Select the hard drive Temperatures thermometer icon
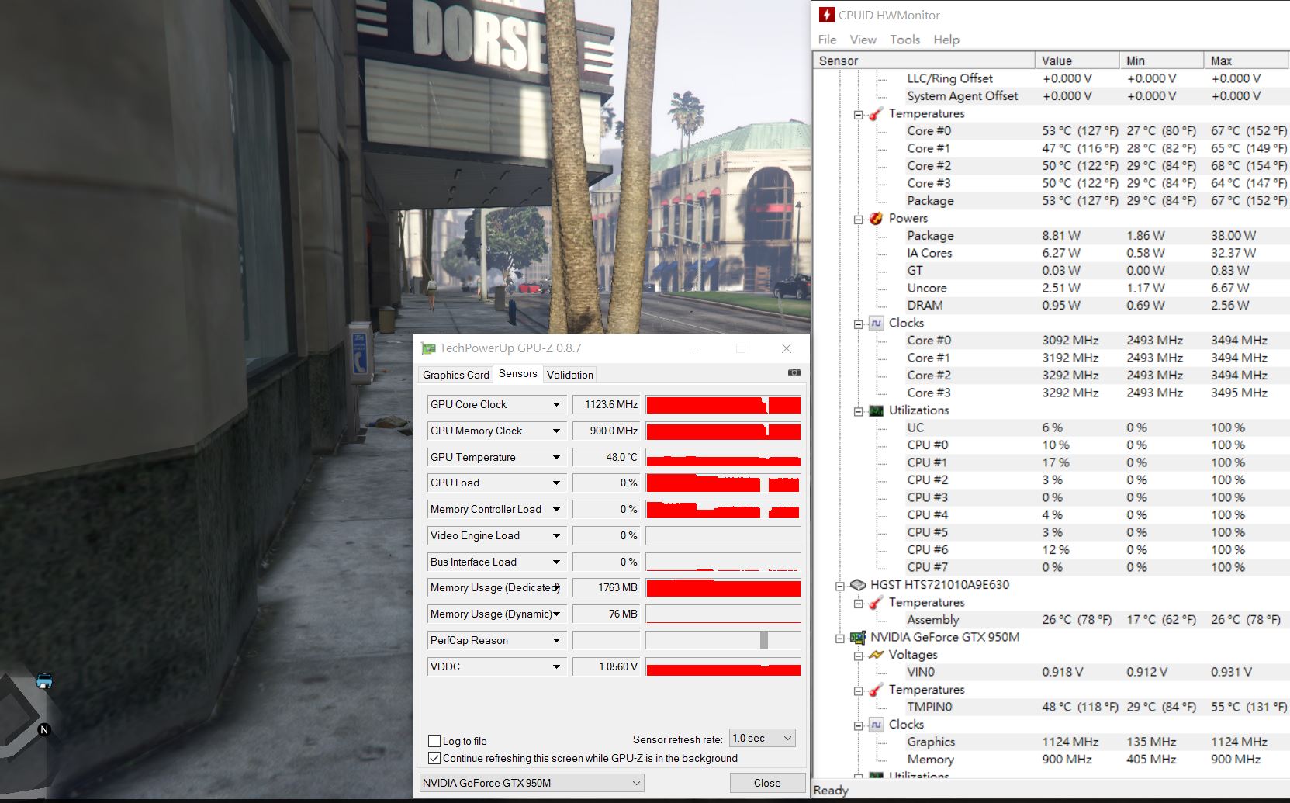The width and height of the screenshot is (1290, 803). (876, 603)
